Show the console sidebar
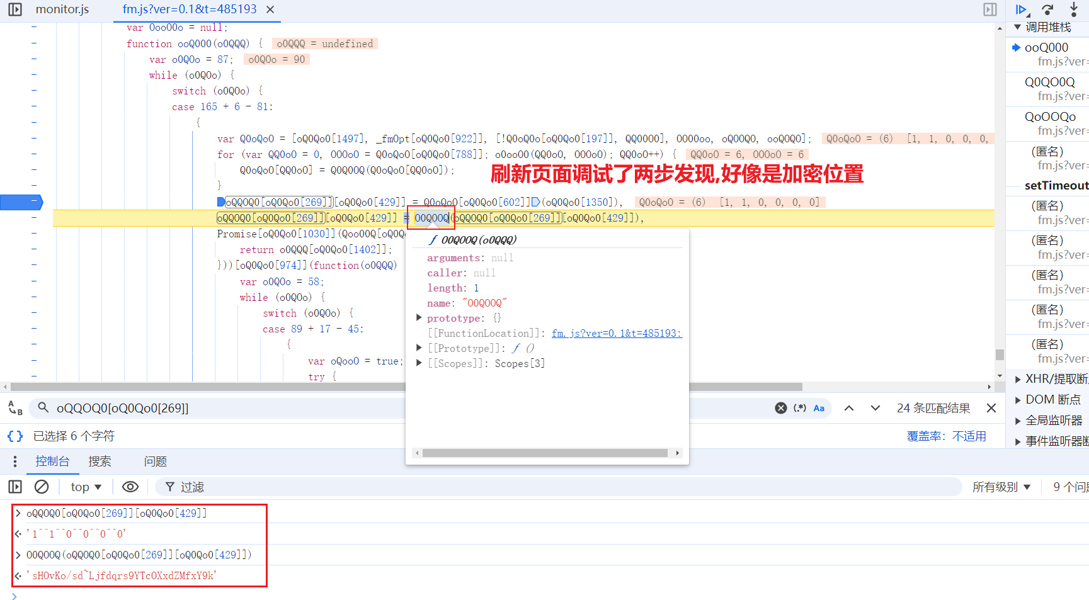The height and width of the screenshot is (600, 1089). 15,487
